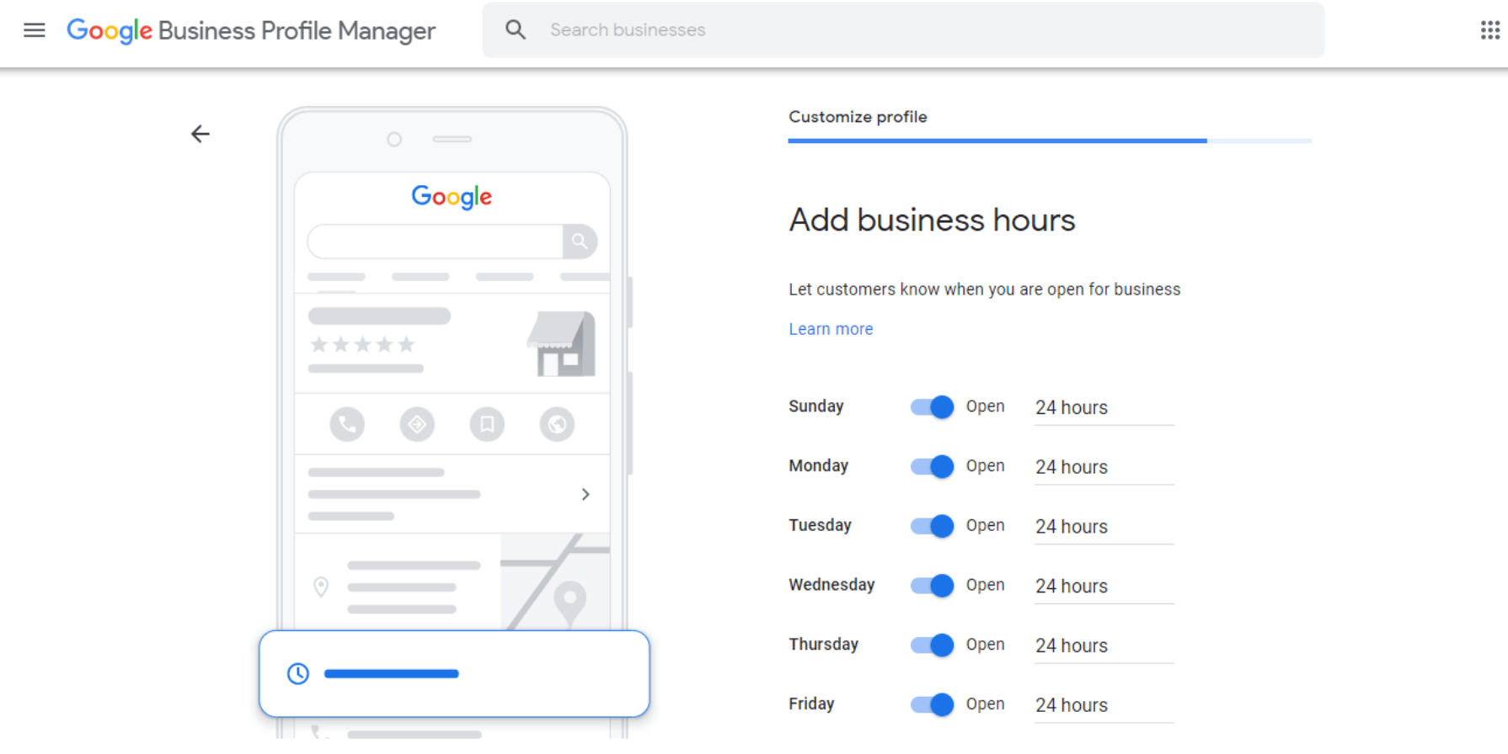
Task: Open the Google apps grid
Action: pos(1489,30)
